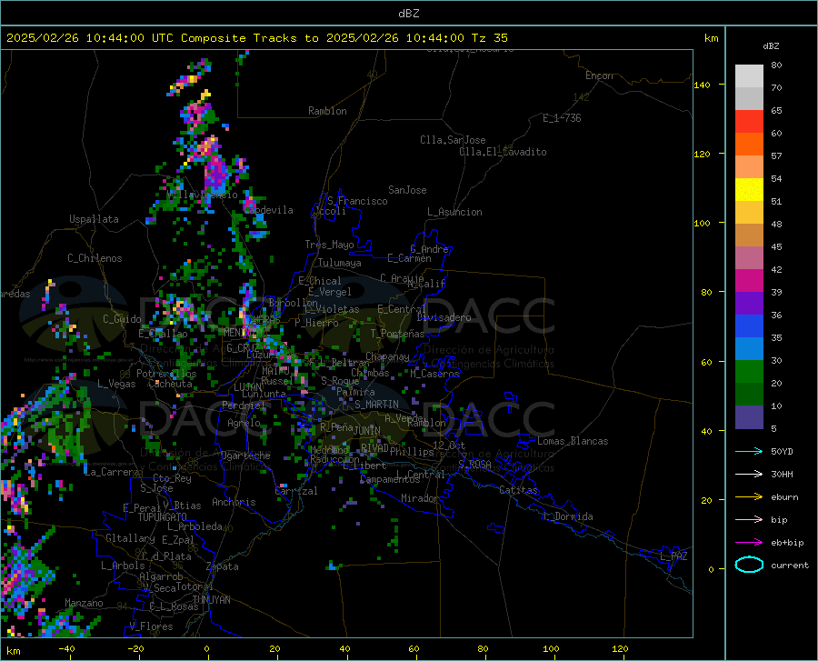Click the TUNUYAN map label
This screenshot has height=661, width=818.
point(211,600)
